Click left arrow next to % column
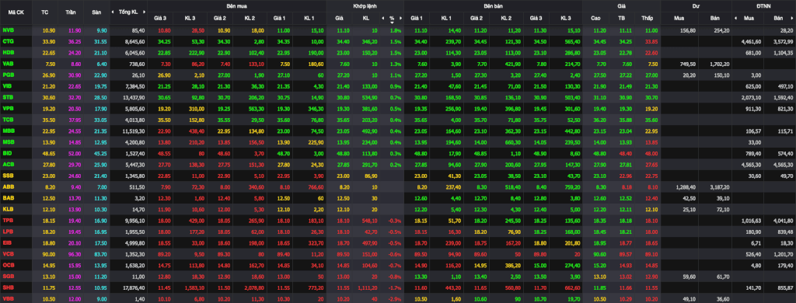The width and height of the screenshot is (796, 303). [x=383, y=19]
